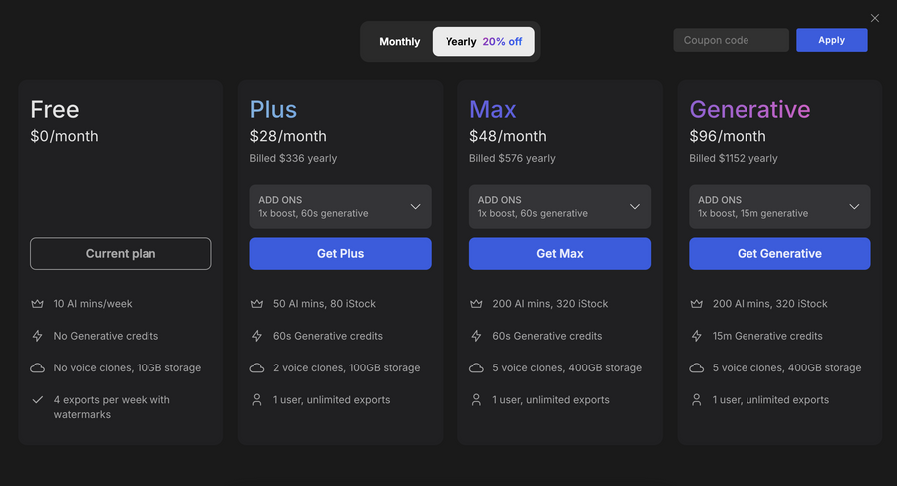The height and width of the screenshot is (486, 897).
Task: Click the crown icon in the Free plan
Action: pos(37,304)
